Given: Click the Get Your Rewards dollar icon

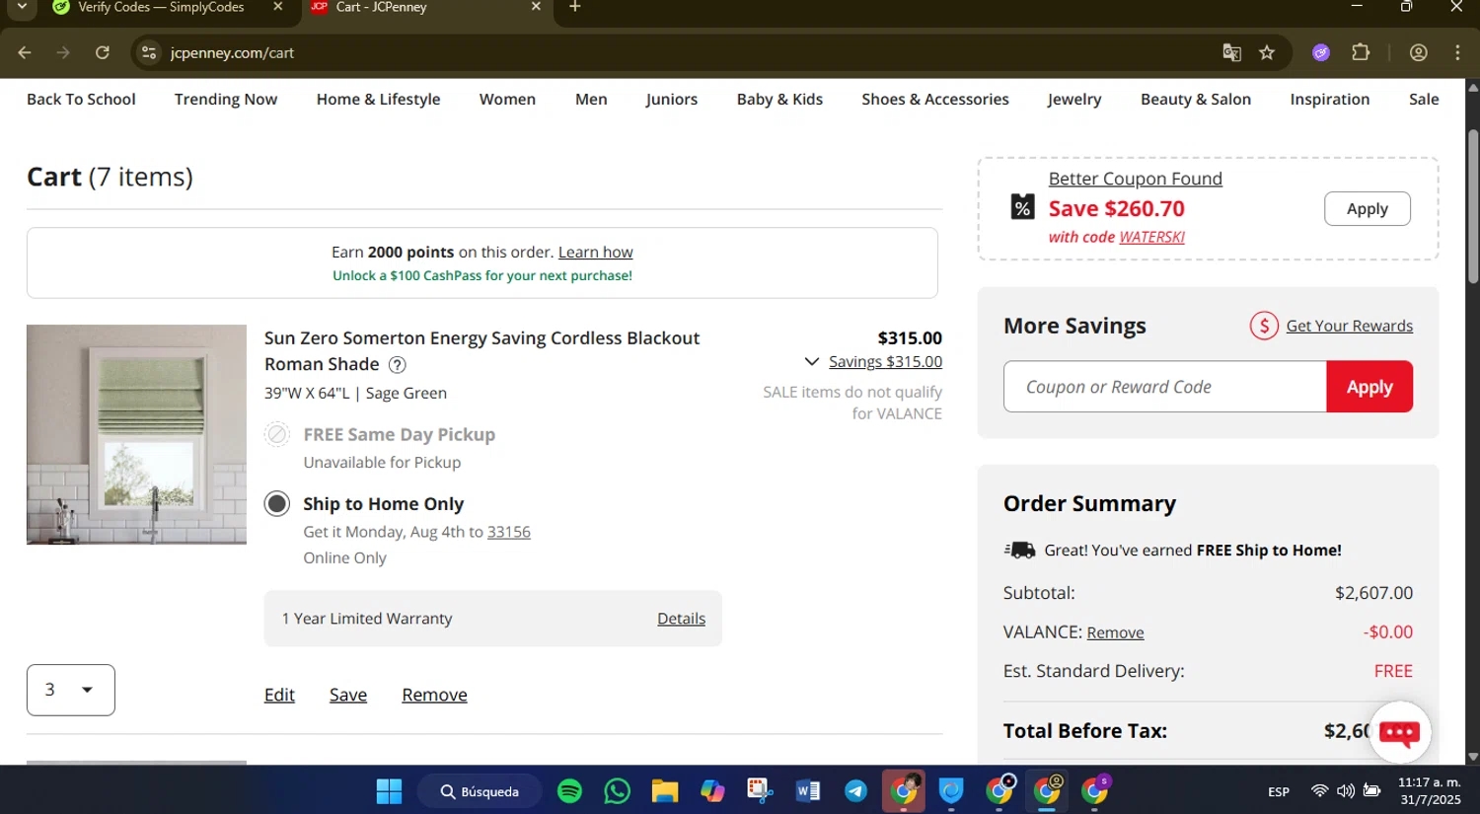Looking at the screenshot, I should click(x=1264, y=326).
